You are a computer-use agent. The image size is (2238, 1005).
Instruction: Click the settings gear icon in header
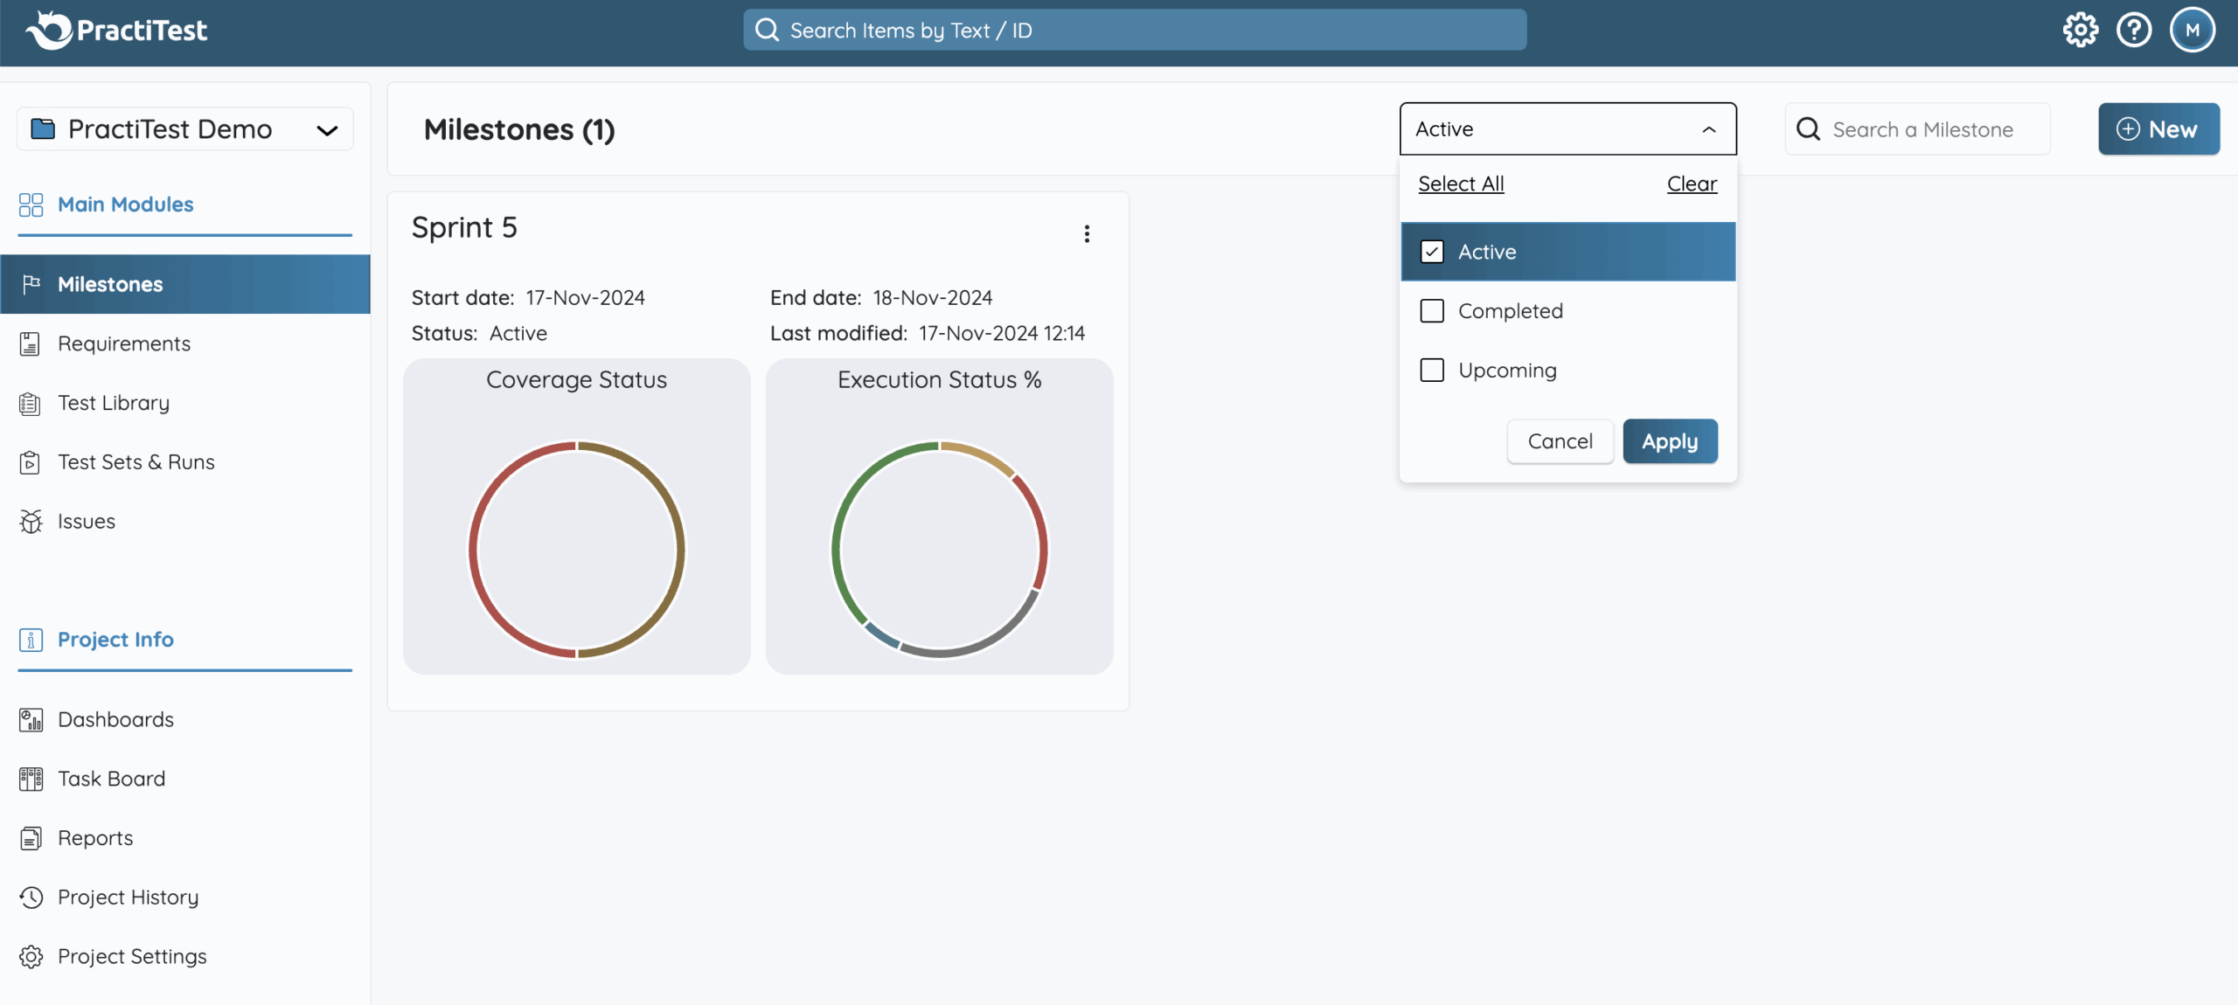click(2080, 31)
